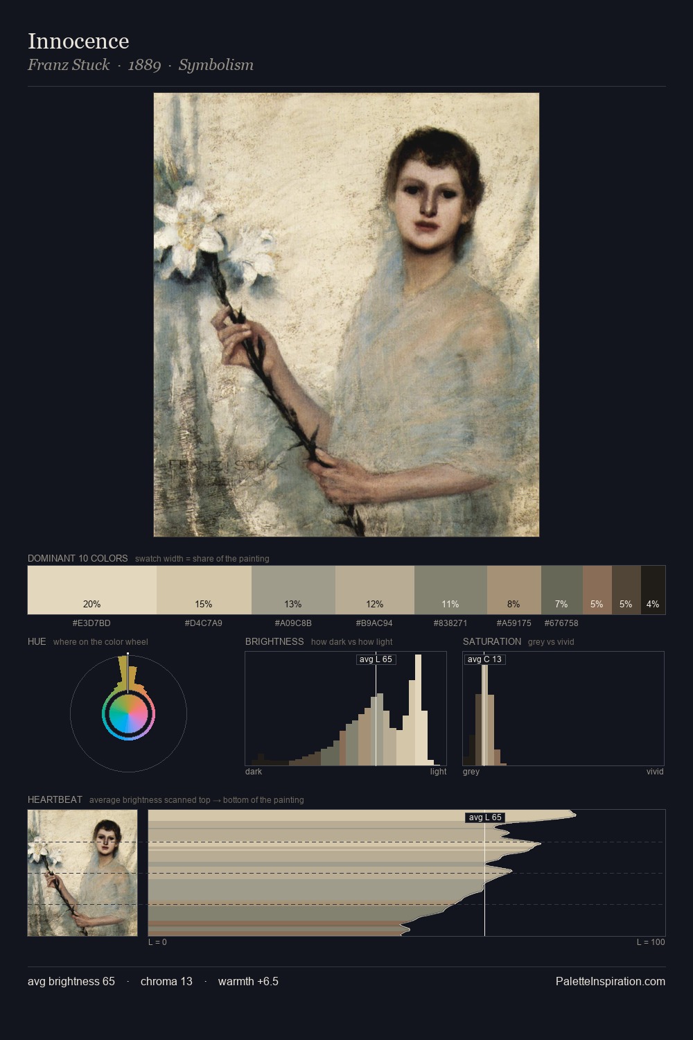Click the 'vivid' axis label
The width and height of the screenshot is (693, 1040).
[x=655, y=772]
